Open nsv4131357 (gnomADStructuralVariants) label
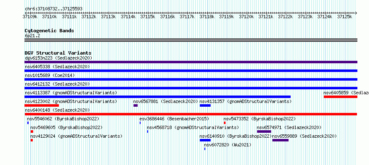 tap(245, 101)
